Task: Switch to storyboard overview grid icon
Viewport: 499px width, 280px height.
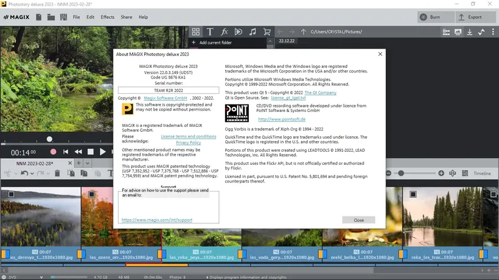Action: click(x=465, y=174)
